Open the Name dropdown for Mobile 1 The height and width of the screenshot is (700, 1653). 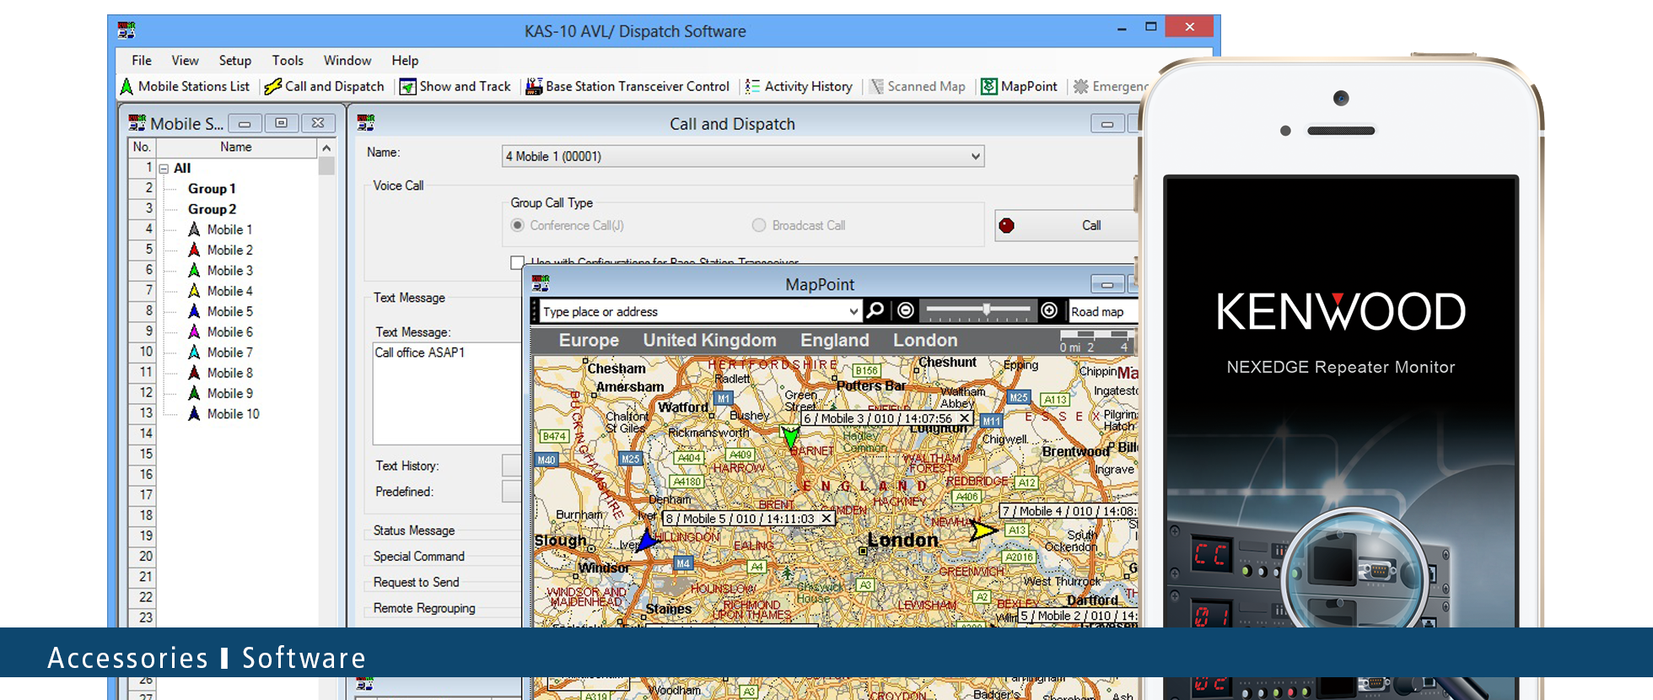[x=975, y=156]
